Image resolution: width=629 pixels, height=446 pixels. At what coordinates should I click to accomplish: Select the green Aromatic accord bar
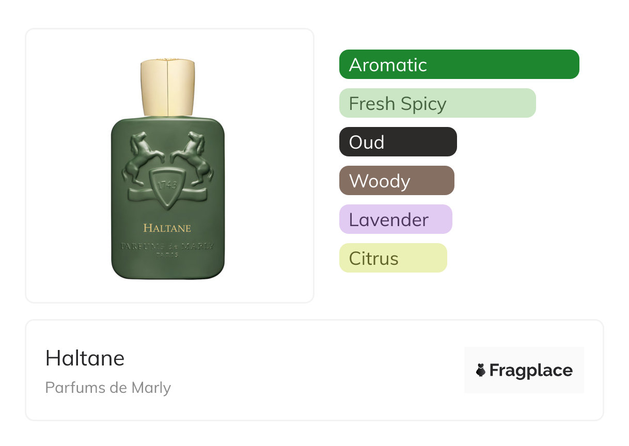459,65
